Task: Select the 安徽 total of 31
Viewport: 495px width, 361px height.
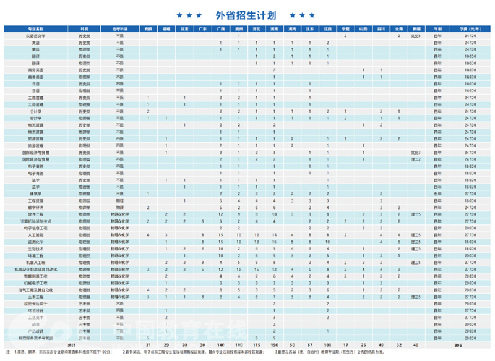Action: (148, 345)
